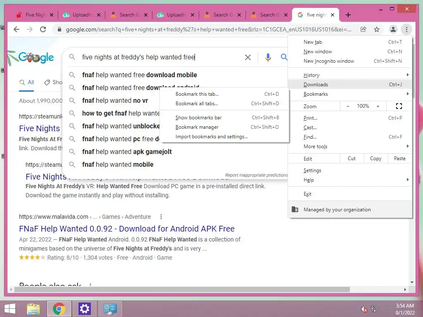Clear the search box with X

point(248,57)
